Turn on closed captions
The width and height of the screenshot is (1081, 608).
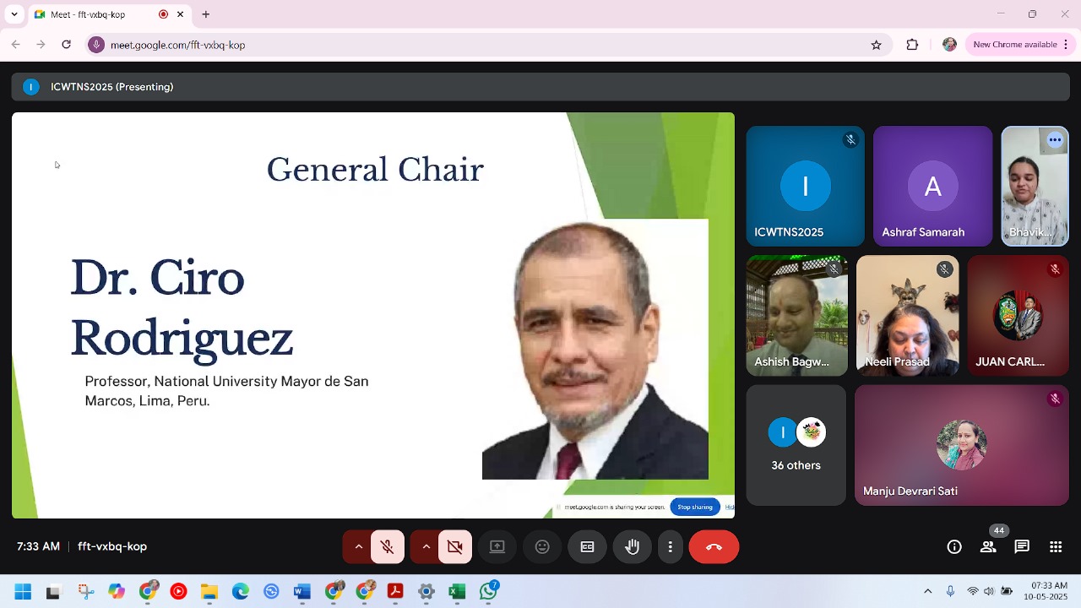(587, 547)
